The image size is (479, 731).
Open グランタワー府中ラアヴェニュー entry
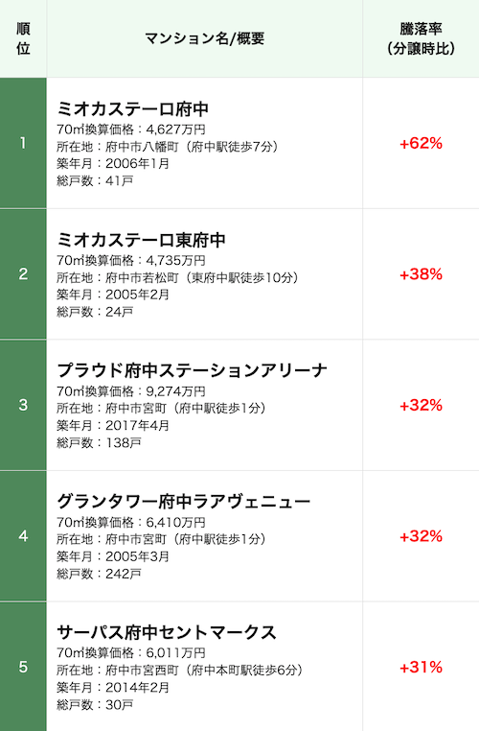[183, 502]
